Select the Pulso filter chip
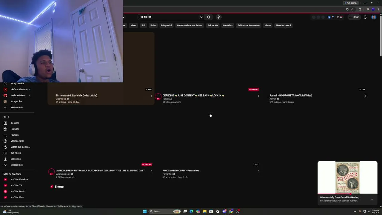382x215 pixels. coord(153,25)
